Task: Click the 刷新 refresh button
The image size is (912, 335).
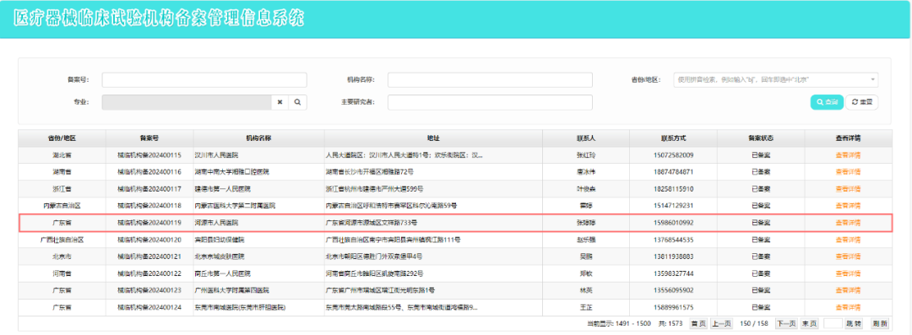Action: [x=879, y=323]
